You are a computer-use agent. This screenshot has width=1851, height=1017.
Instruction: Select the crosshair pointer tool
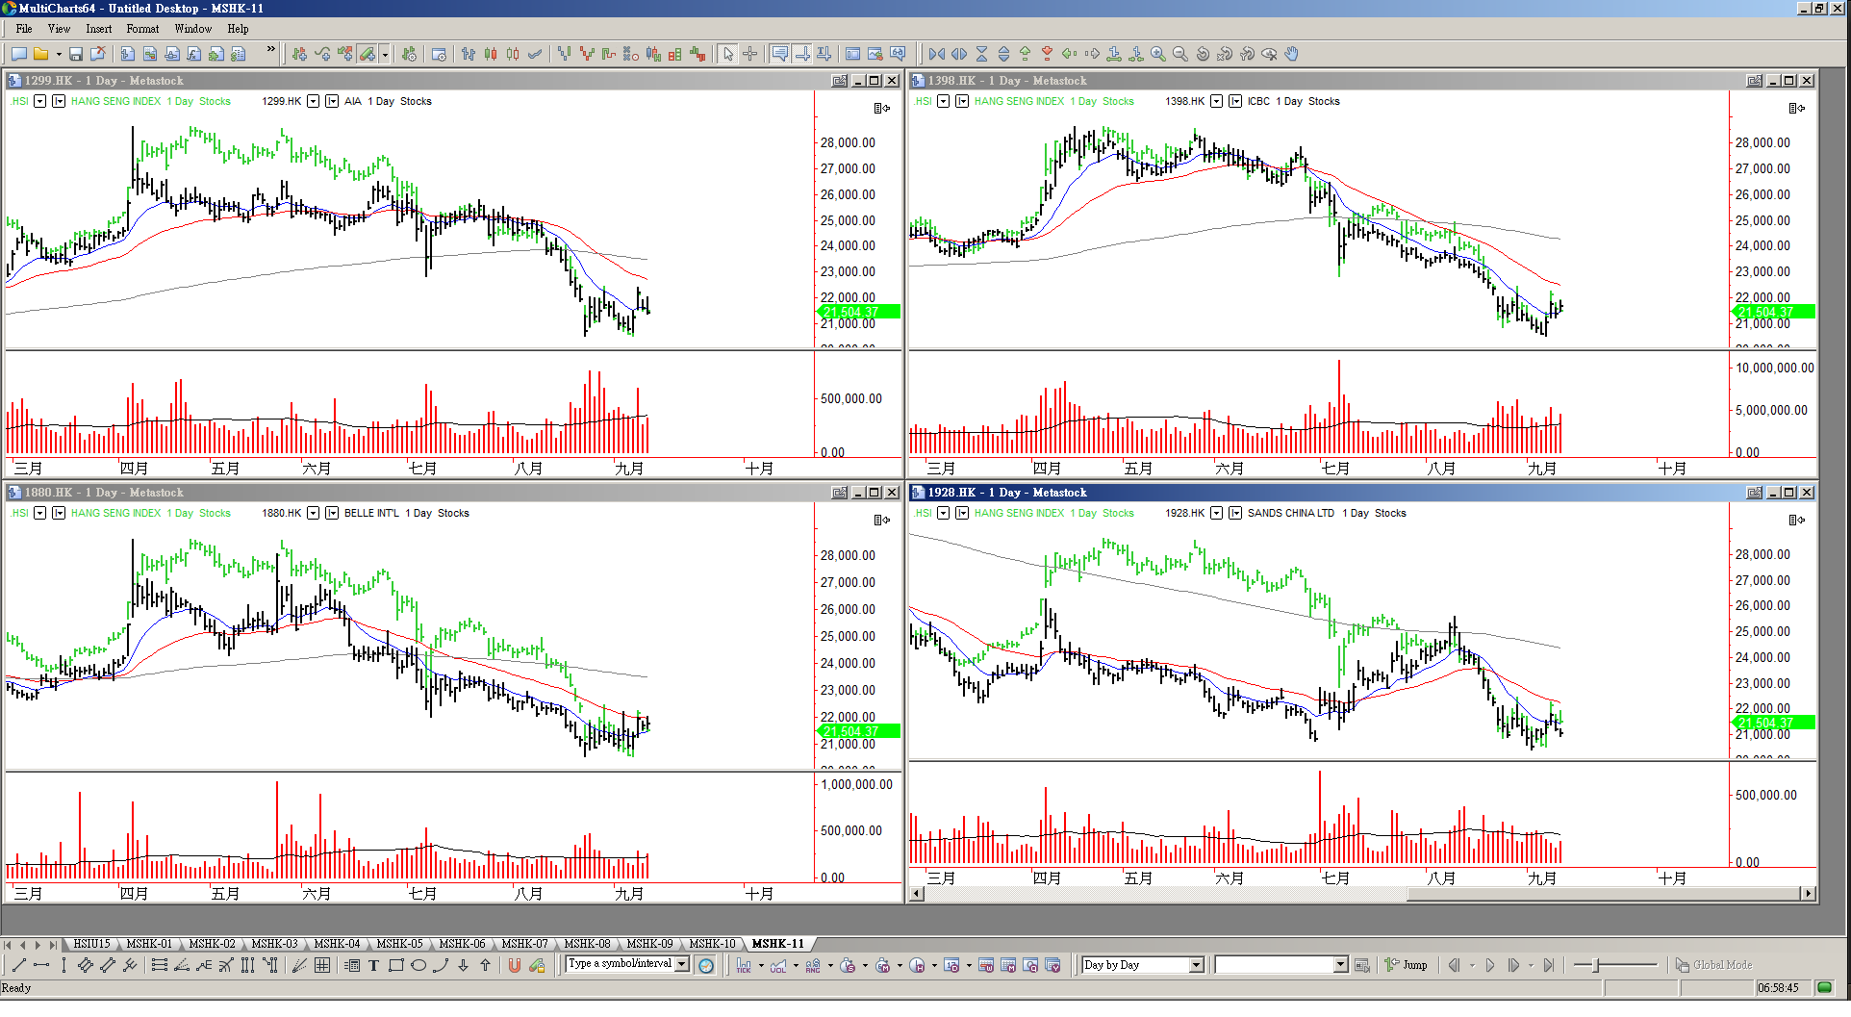pos(750,54)
